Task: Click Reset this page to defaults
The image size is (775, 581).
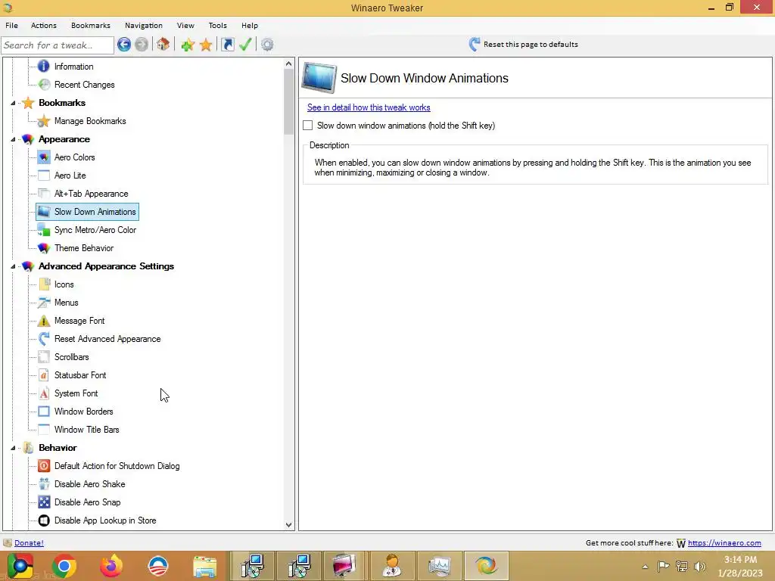Action: coord(524,45)
